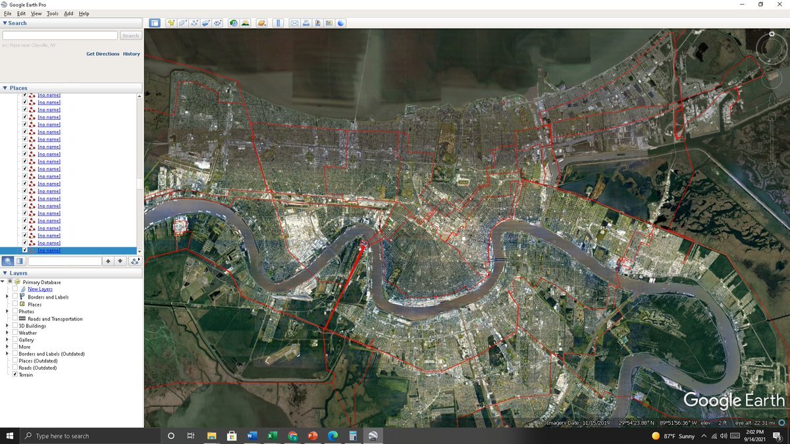Switch planets using the planet icon
790x444 pixels.
pos(262,23)
